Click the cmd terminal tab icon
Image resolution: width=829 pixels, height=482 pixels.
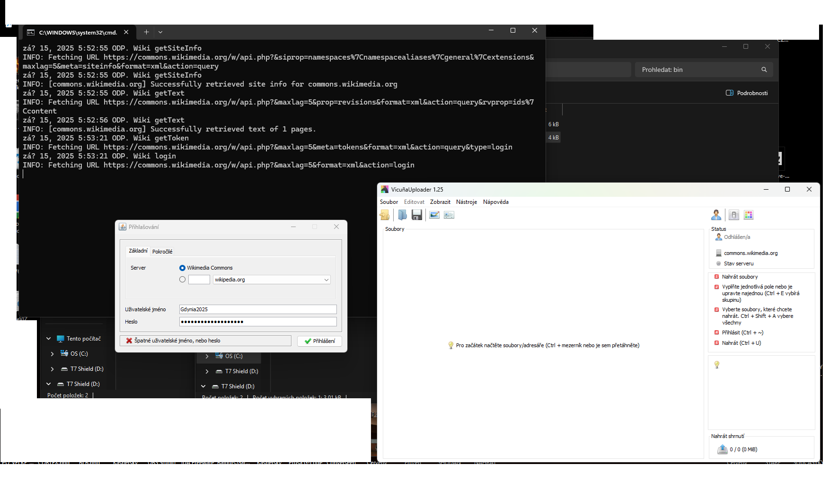click(31, 33)
